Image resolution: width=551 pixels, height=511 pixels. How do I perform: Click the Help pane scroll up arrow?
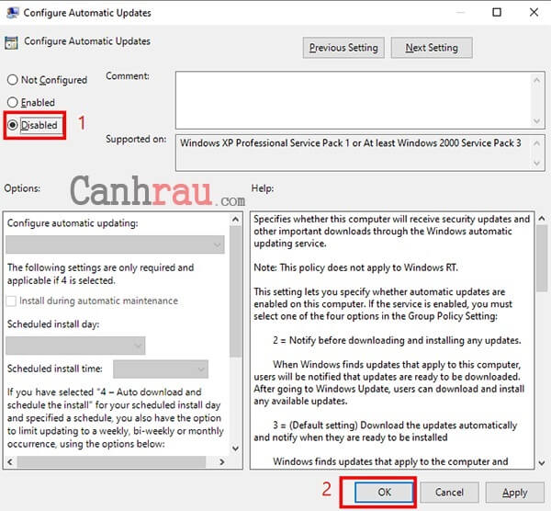[x=542, y=219]
